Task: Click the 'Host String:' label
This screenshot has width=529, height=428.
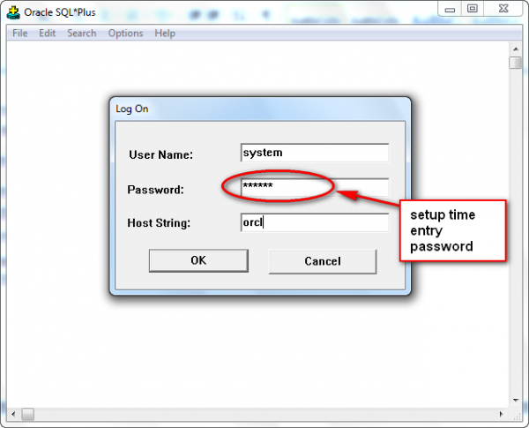Action: click(x=159, y=223)
